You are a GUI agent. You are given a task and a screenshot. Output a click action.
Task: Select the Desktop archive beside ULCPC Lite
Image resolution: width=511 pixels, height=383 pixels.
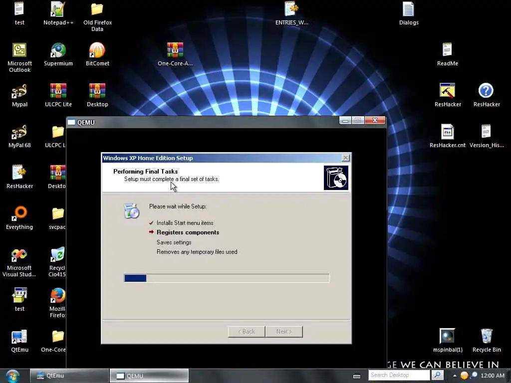point(97,95)
